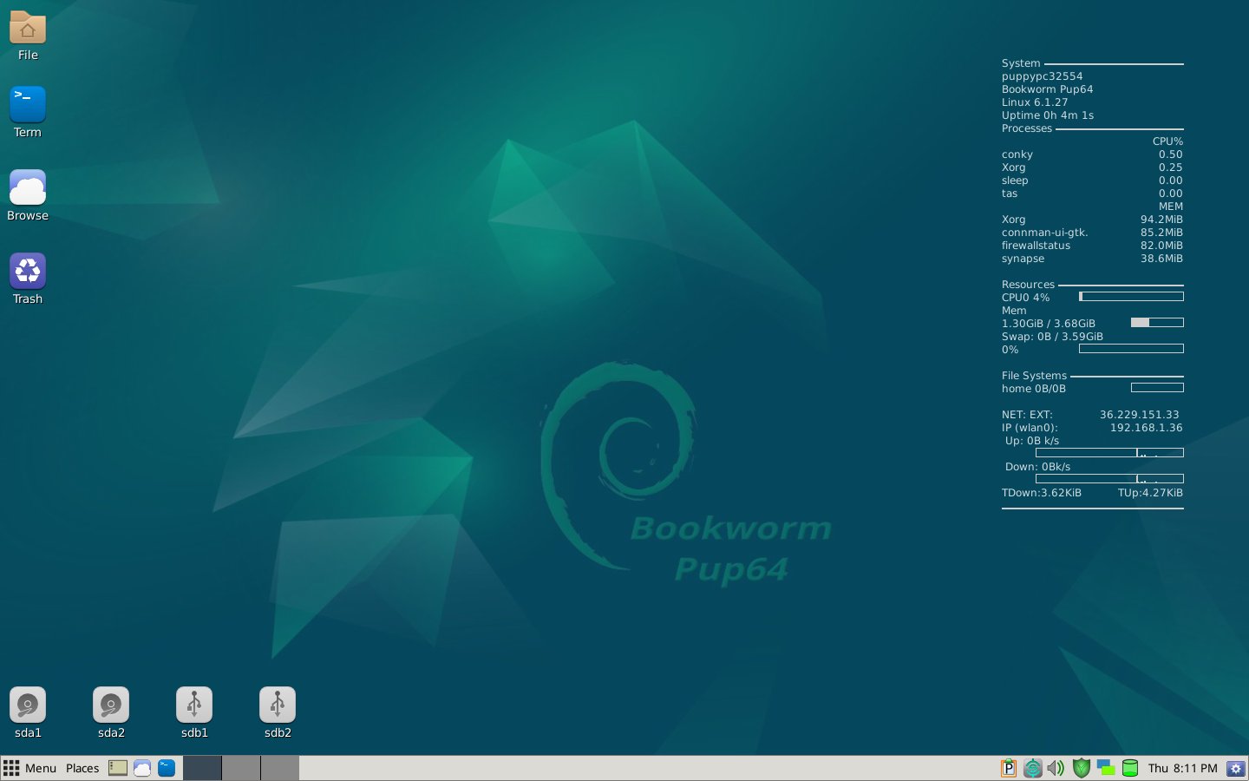This screenshot has width=1249, height=781.
Task: Open the Menu button in the taskbar
Action: pyautogui.click(x=29, y=768)
